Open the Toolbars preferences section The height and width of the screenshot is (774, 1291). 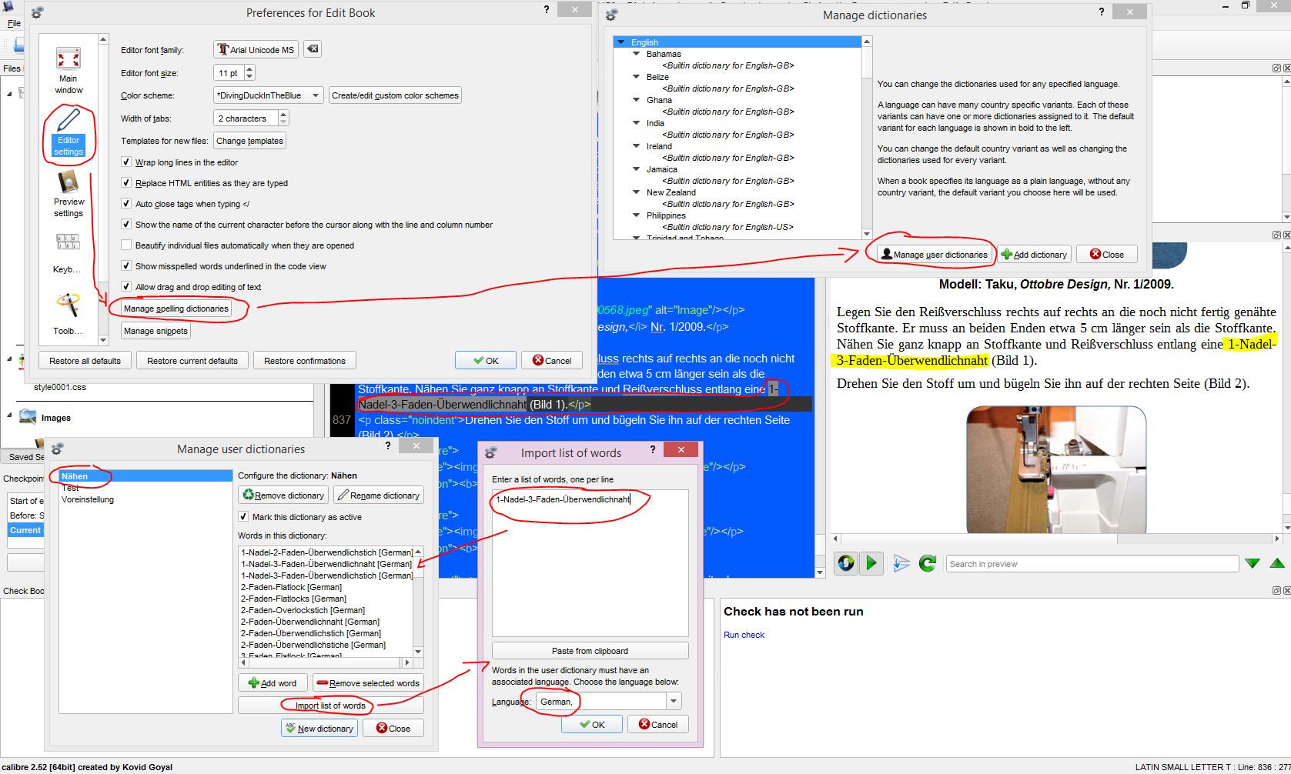(x=69, y=314)
